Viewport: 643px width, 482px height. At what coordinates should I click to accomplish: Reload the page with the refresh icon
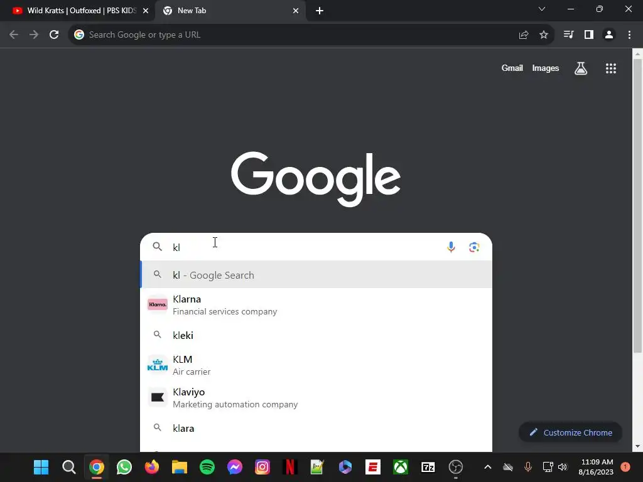coord(54,35)
